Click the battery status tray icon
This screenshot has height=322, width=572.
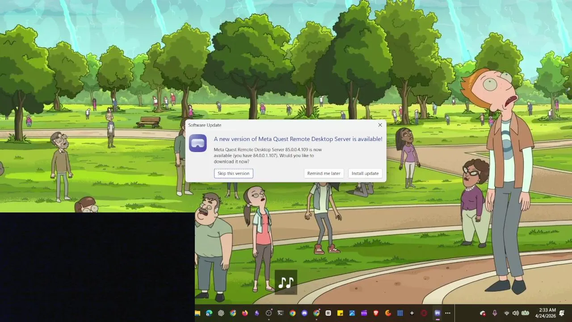(x=526, y=313)
